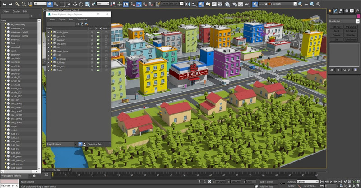Viewport: 361px width, 188px height.
Task: Open the View reference coordinate dropdown
Action: tap(102, 4)
